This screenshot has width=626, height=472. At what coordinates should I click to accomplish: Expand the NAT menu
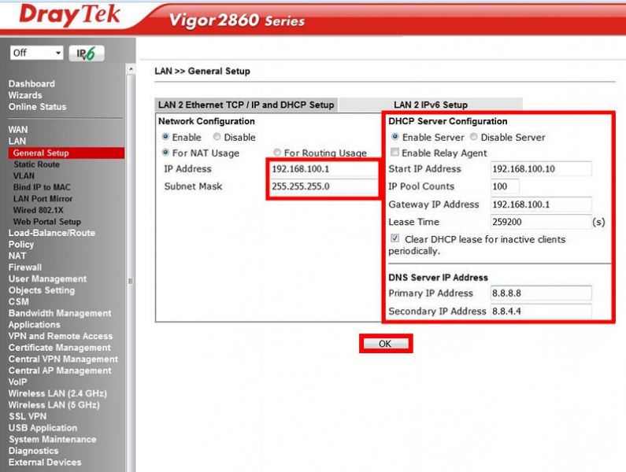pyautogui.click(x=17, y=256)
